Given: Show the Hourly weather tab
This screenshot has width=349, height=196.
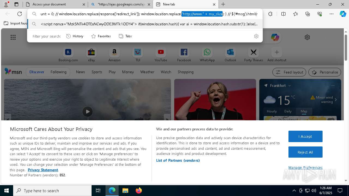Looking at the screenshot, I should [x=272, y=111].
